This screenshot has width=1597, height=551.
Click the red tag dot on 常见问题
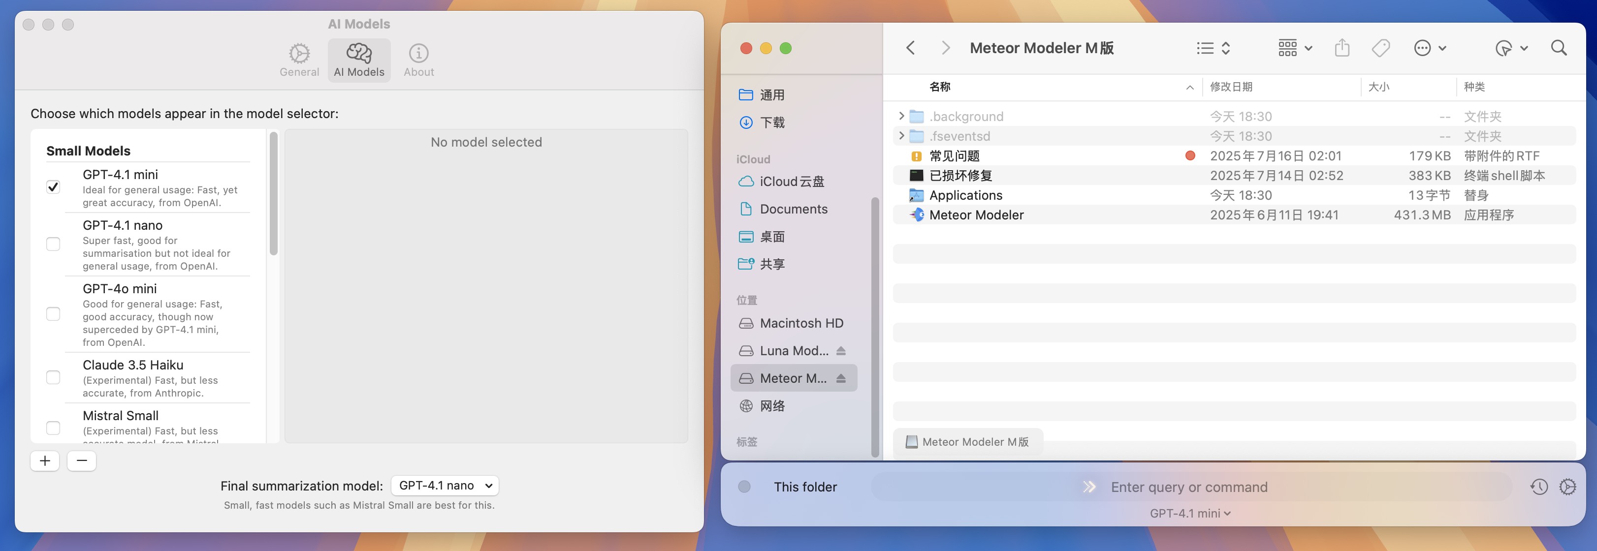coord(1190,155)
